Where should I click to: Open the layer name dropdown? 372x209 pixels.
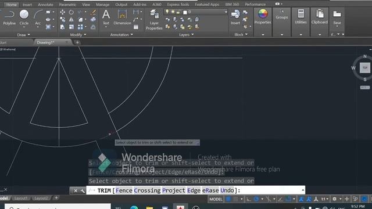(x=226, y=12)
